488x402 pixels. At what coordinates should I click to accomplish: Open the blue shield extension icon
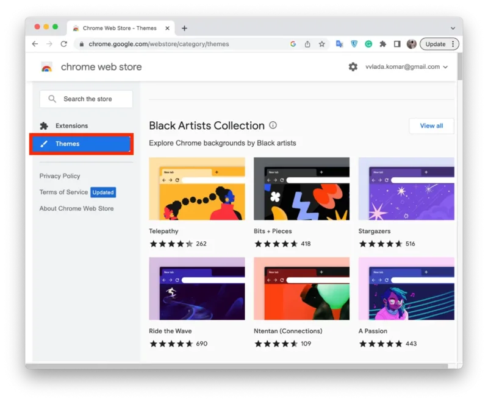click(x=354, y=44)
